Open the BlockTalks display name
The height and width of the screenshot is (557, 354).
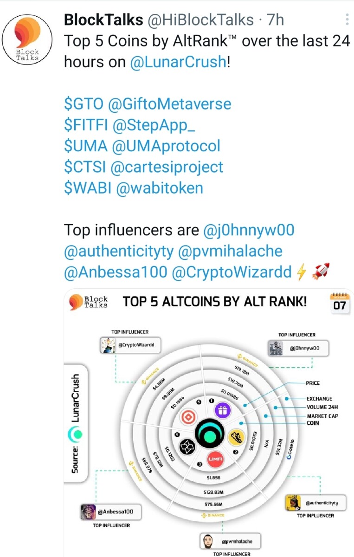pos(103,20)
